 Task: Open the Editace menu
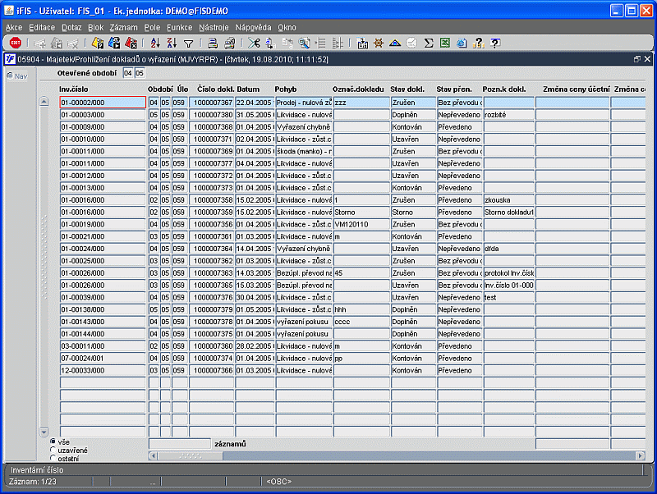point(42,27)
